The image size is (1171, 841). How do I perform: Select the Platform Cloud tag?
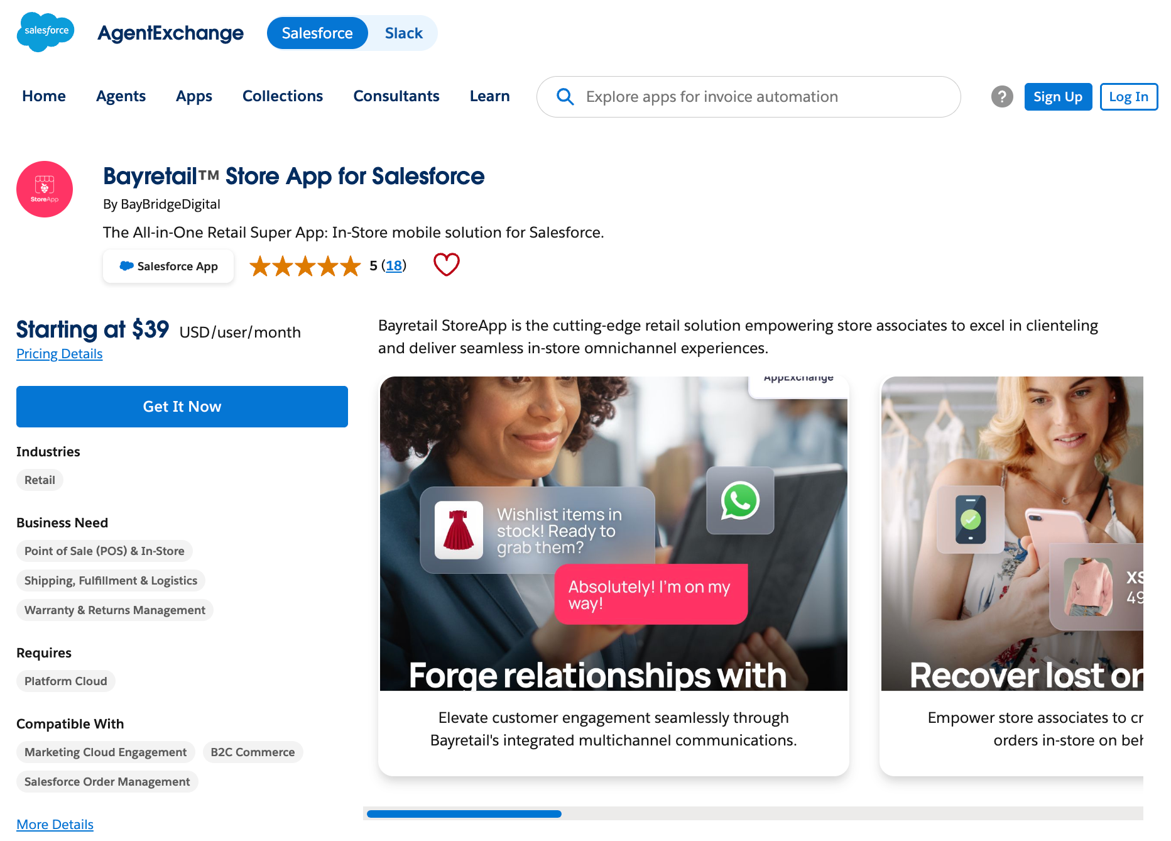click(x=66, y=681)
